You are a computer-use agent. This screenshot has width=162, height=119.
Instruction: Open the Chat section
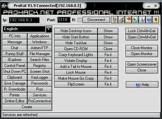point(14,48)
